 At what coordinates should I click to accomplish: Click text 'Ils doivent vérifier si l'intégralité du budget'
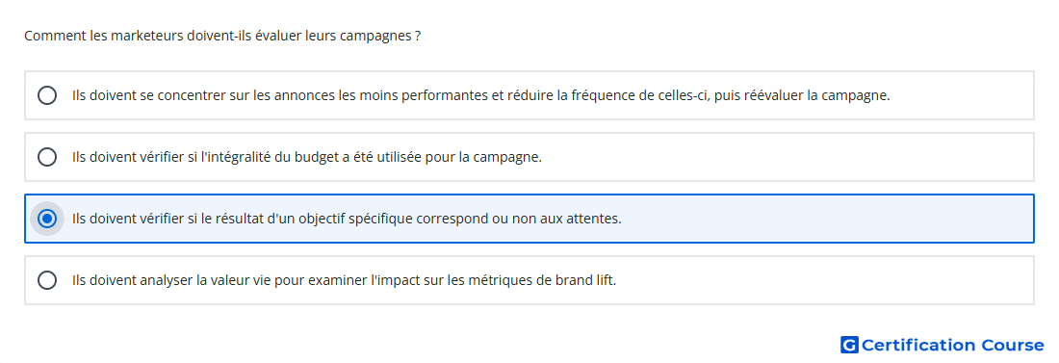pos(306,158)
